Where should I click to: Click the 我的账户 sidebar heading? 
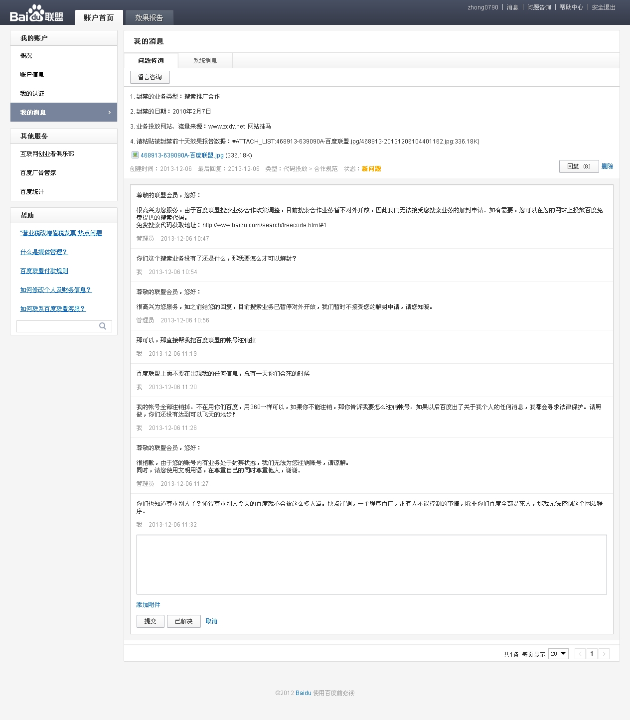34,38
